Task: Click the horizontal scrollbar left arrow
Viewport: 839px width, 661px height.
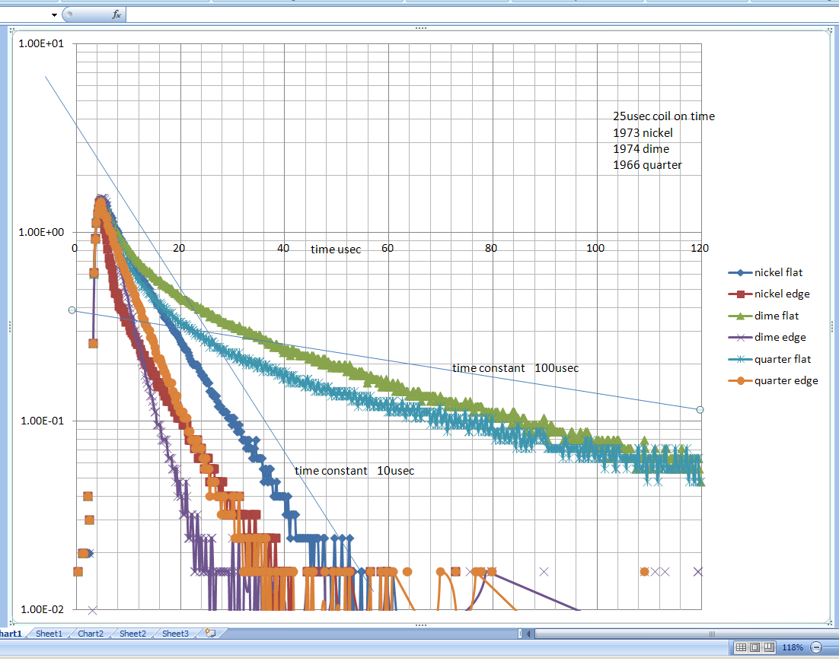Action: (528, 634)
